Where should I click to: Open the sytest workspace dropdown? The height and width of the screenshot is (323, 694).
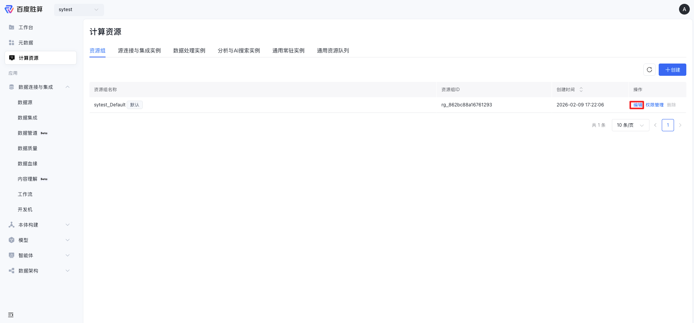(79, 10)
